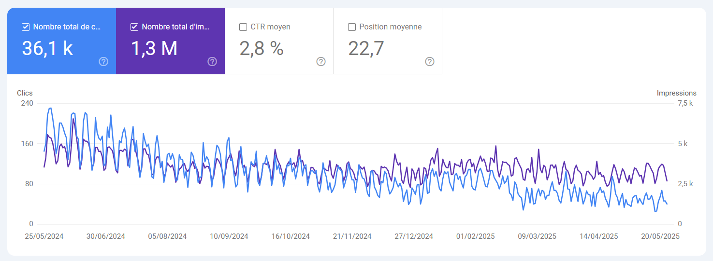Click the 160 clicks axis label

click(x=28, y=144)
